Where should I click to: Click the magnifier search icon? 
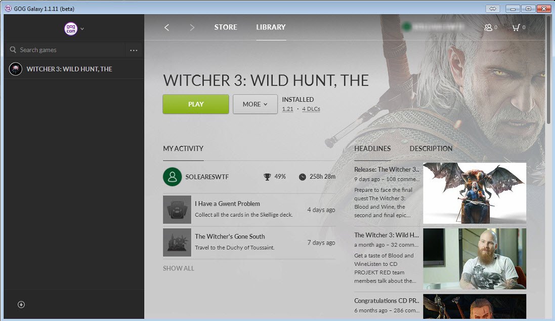coord(13,50)
